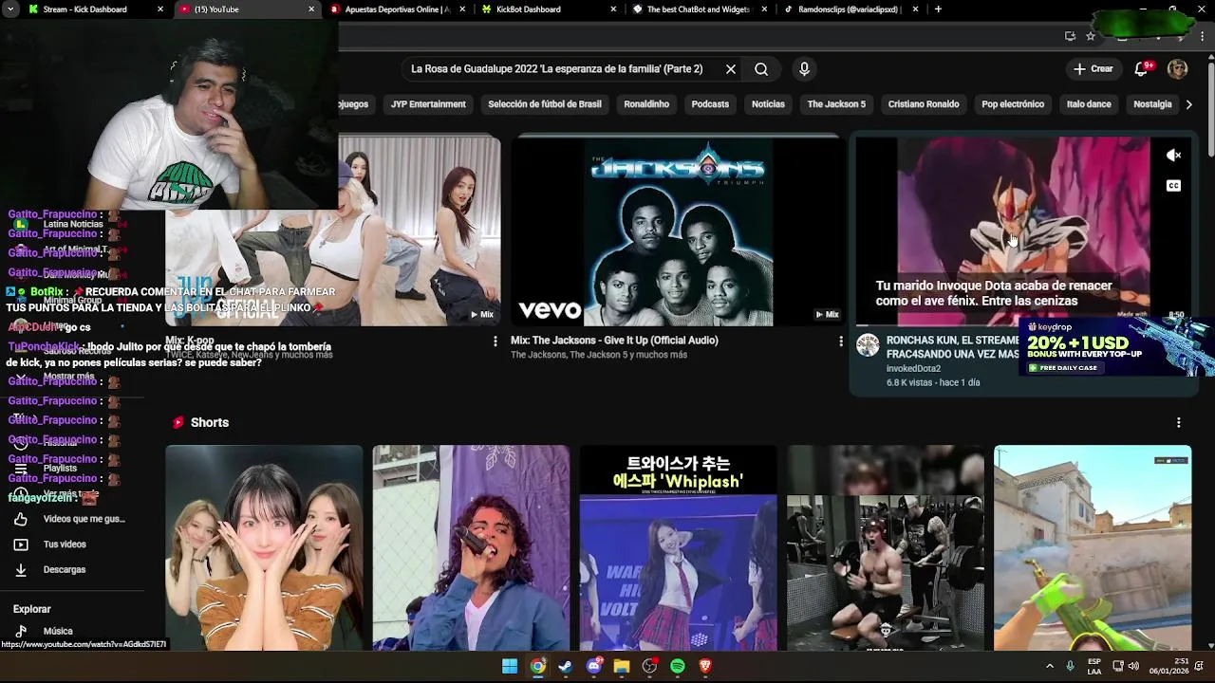Image resolution: width=1215 pixels, height=683 pixels.
Task: Open Tus videos in the sidebar
Action: click(x=72, y=545)
